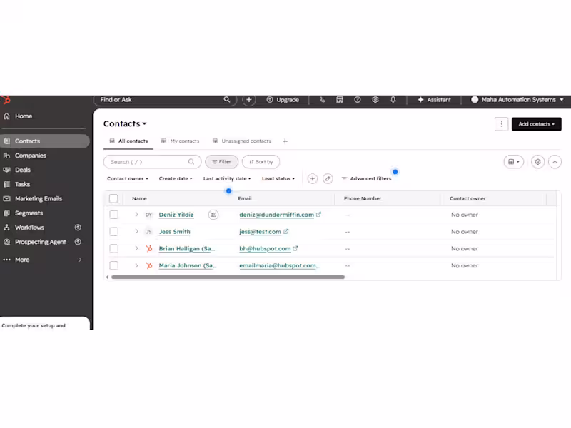Image resolution: width=571 pixels, height=428 pixels.
Task: Open Create date filter dropdown
Action: click(175, 179)
